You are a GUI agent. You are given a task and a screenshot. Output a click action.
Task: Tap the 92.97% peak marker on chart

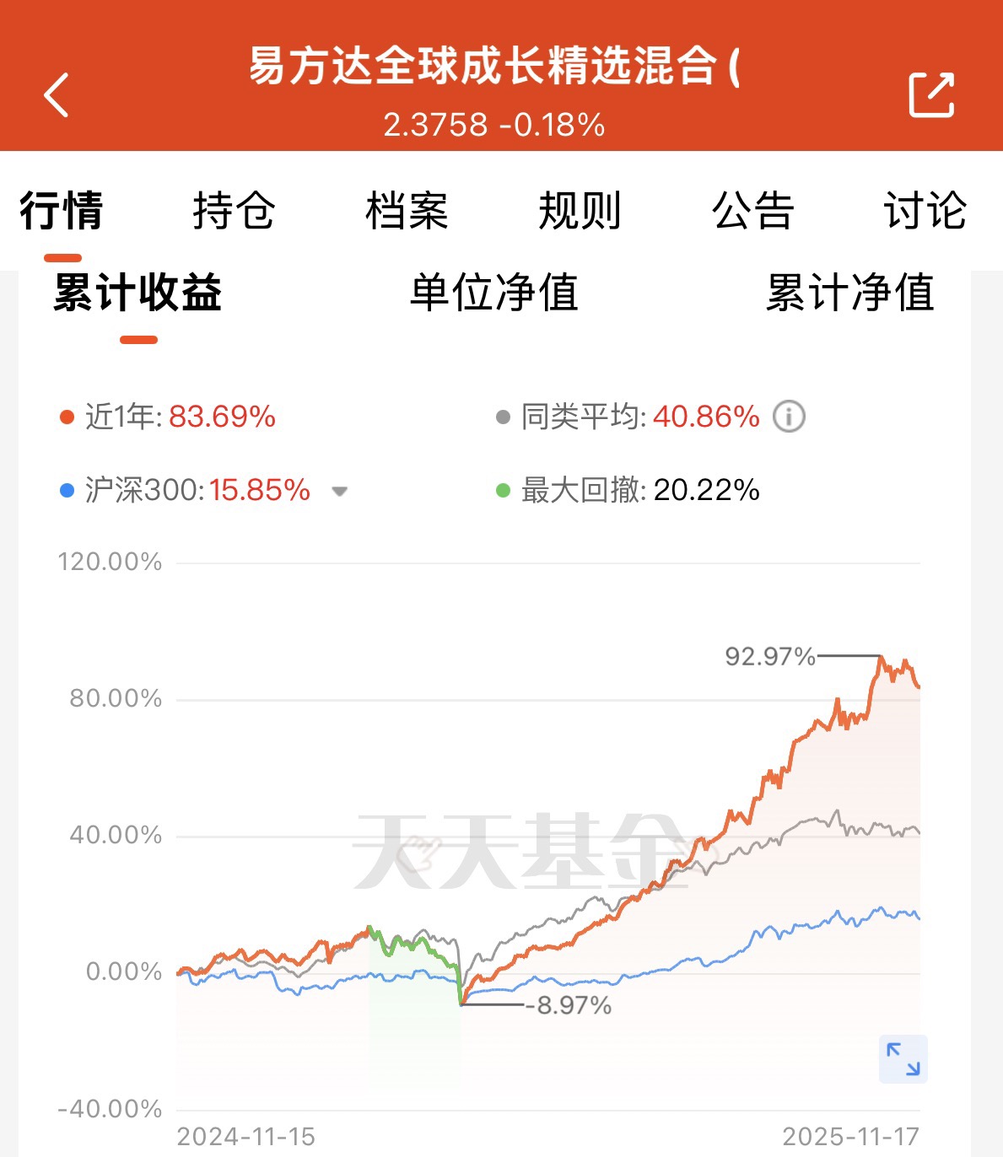(769, 656)
